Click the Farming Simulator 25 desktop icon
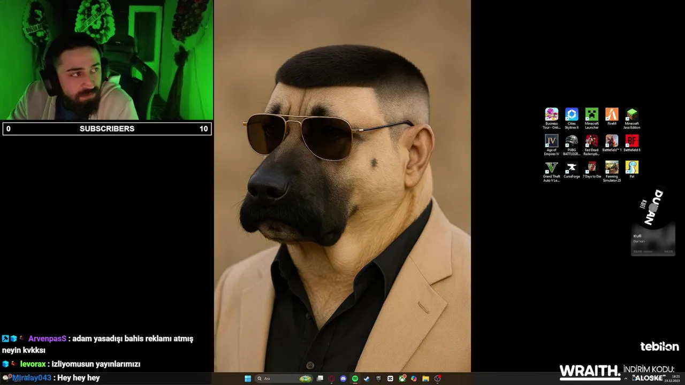Viewport: 685px width, 385px height. click(x=612, y=172)
